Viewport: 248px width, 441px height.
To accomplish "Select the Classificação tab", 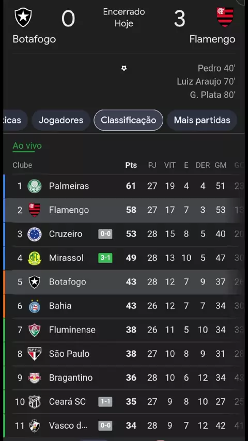I will point(128,120).
